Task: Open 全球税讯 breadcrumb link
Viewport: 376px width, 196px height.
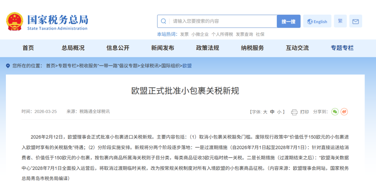Action: [149, 66]
